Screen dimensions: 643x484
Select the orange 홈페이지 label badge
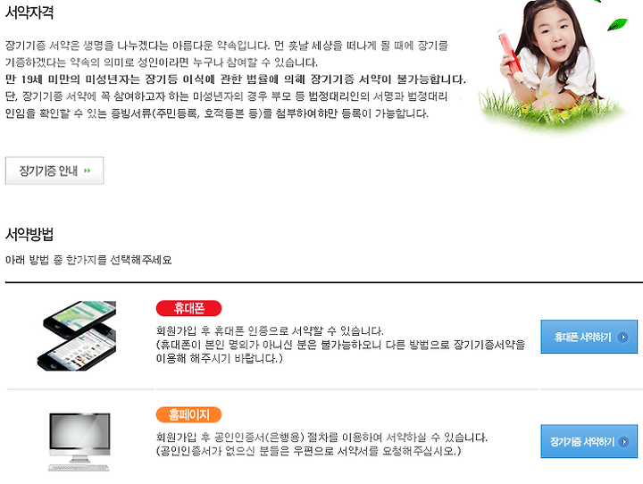point(188,414)
